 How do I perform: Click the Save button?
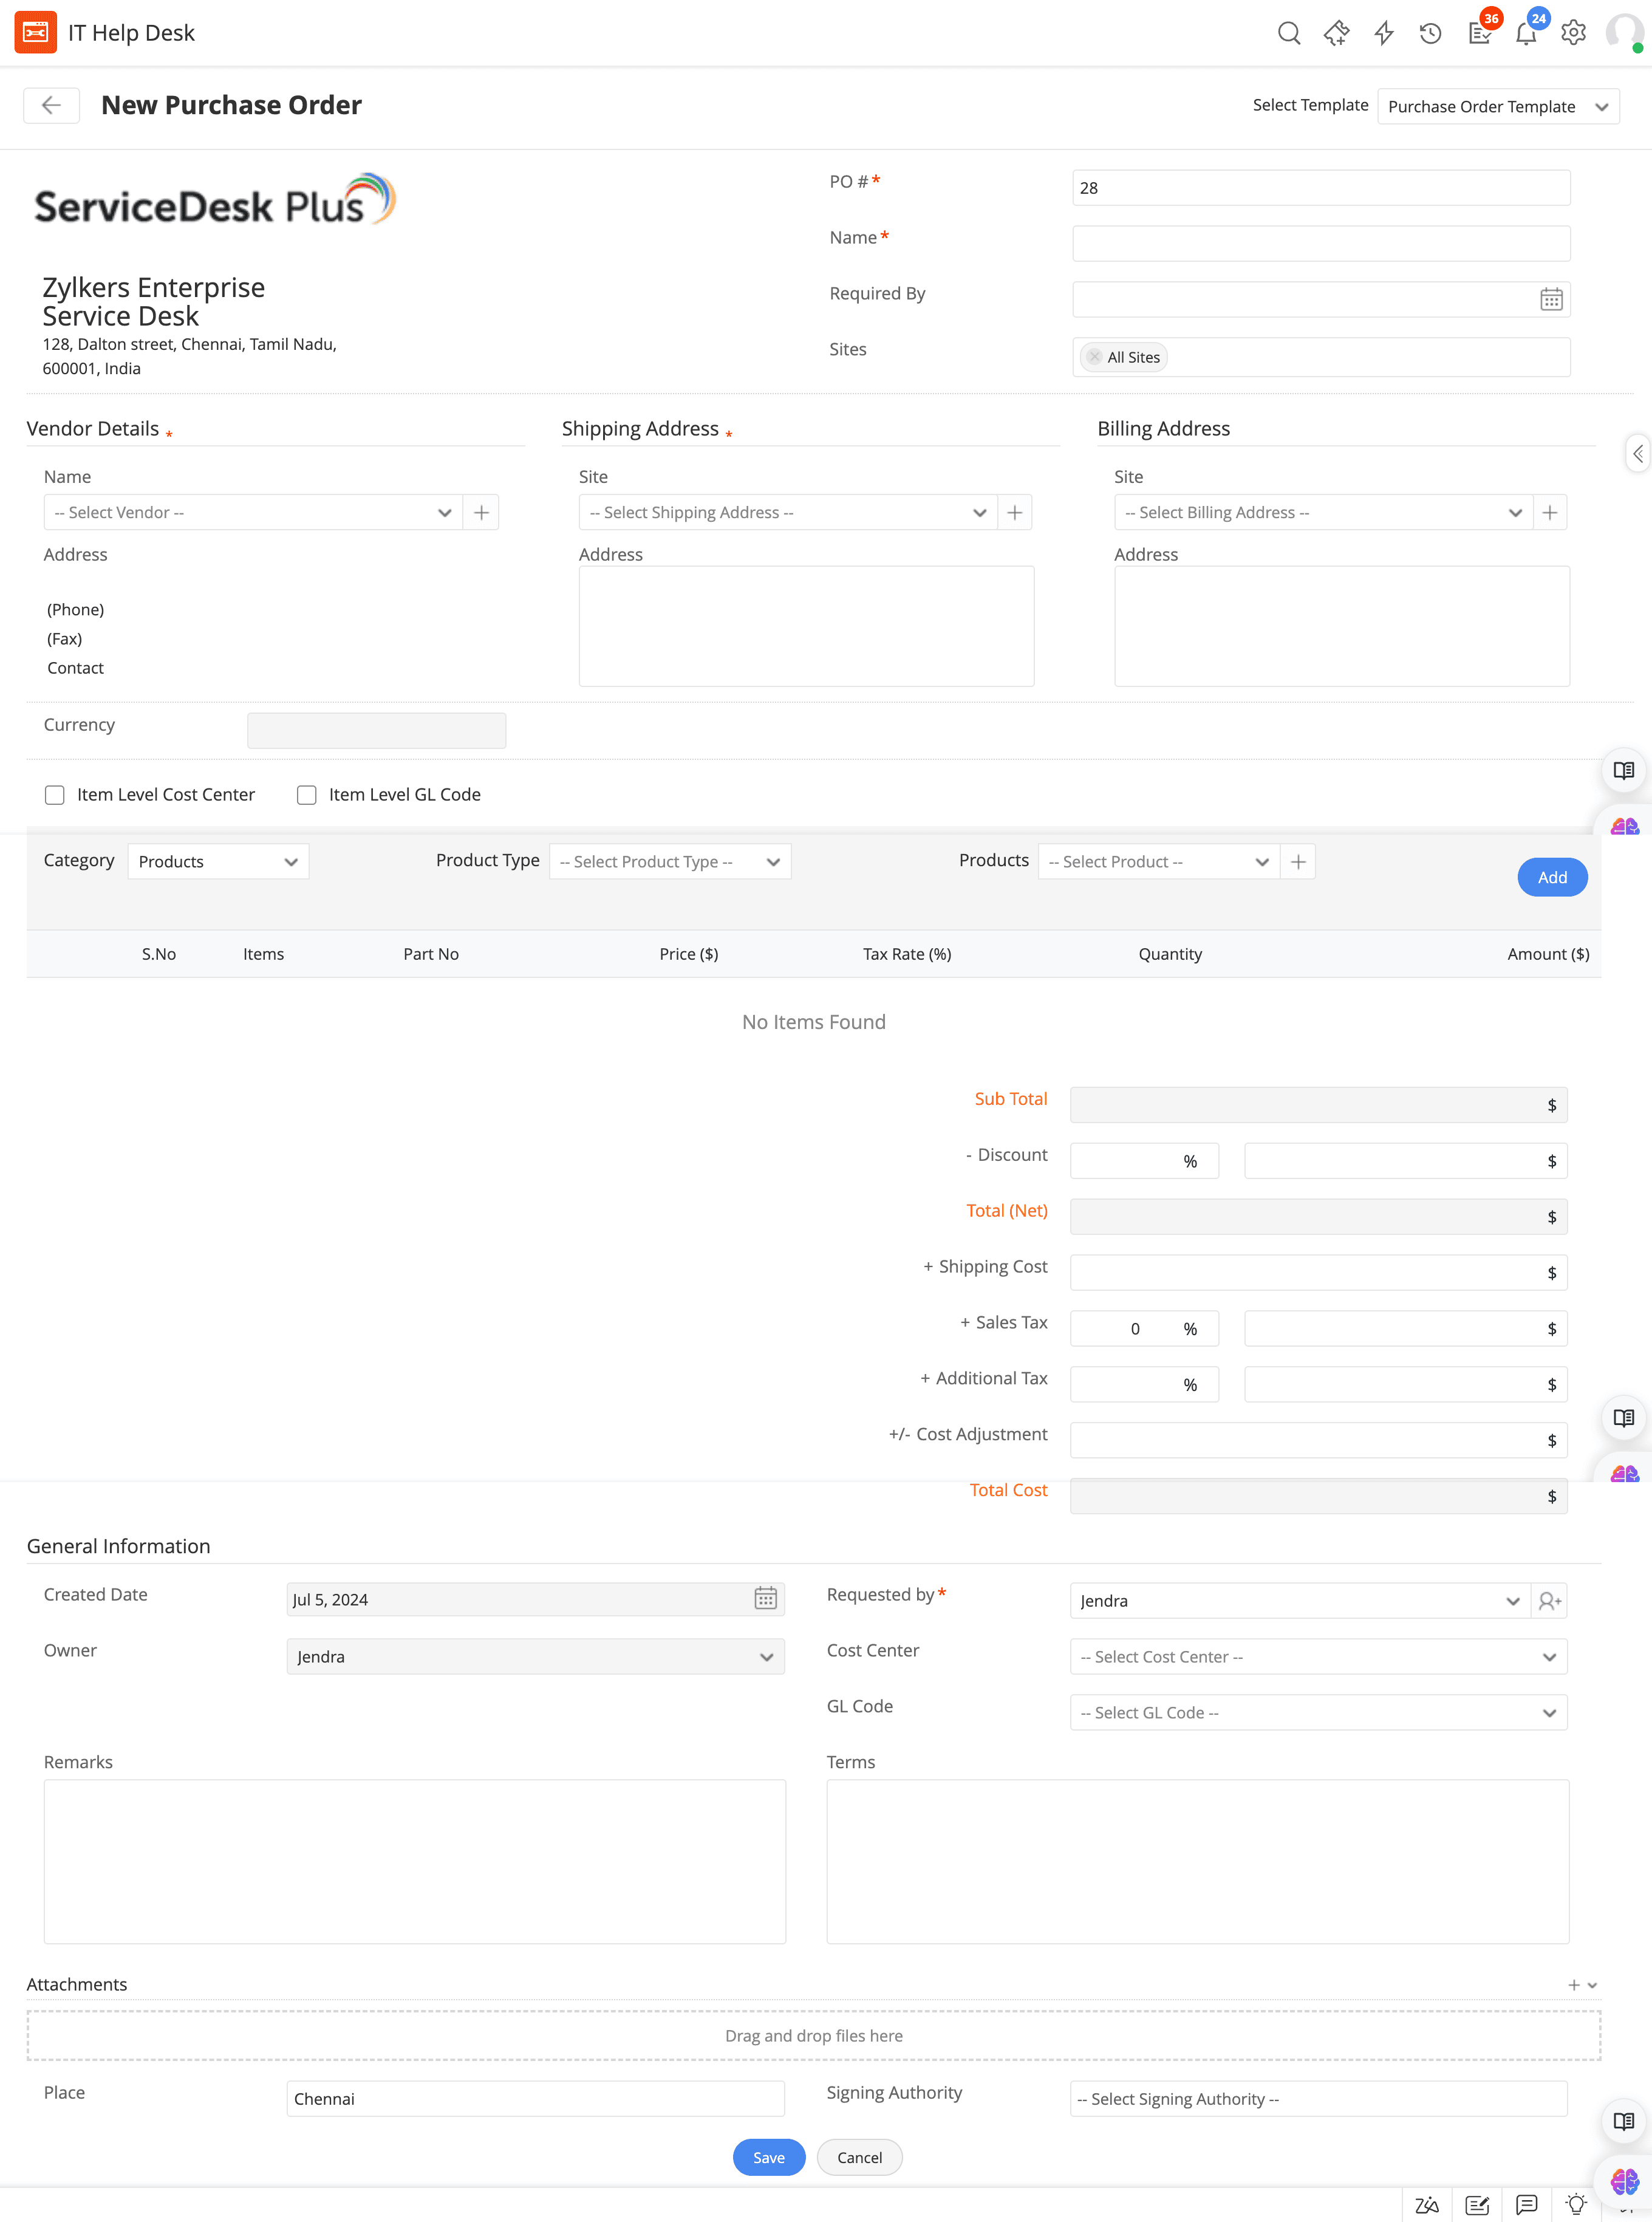pos(768,2157)
